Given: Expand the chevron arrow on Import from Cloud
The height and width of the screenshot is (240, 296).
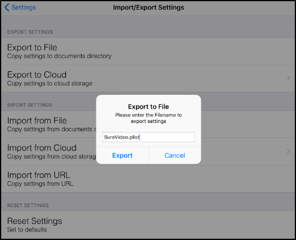Looking at the screenshot, I should coord(288,151).
